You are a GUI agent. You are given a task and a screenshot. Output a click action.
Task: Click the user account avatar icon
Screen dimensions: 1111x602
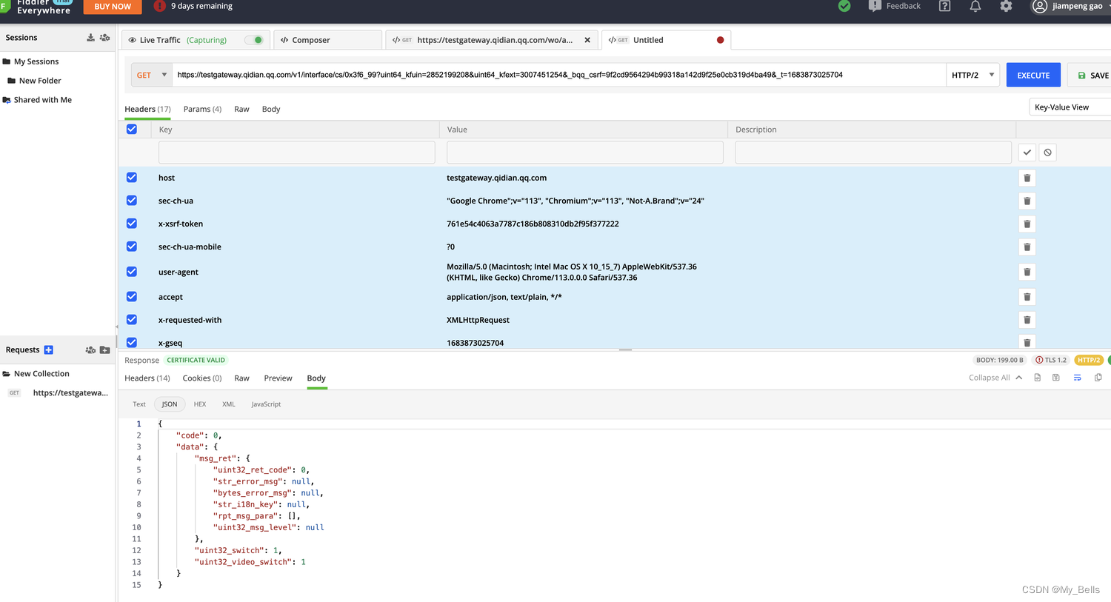(1040, 6)
